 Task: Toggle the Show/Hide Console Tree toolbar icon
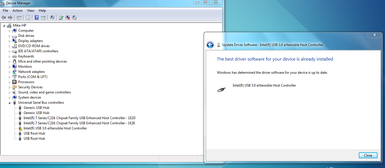point(19,17)
